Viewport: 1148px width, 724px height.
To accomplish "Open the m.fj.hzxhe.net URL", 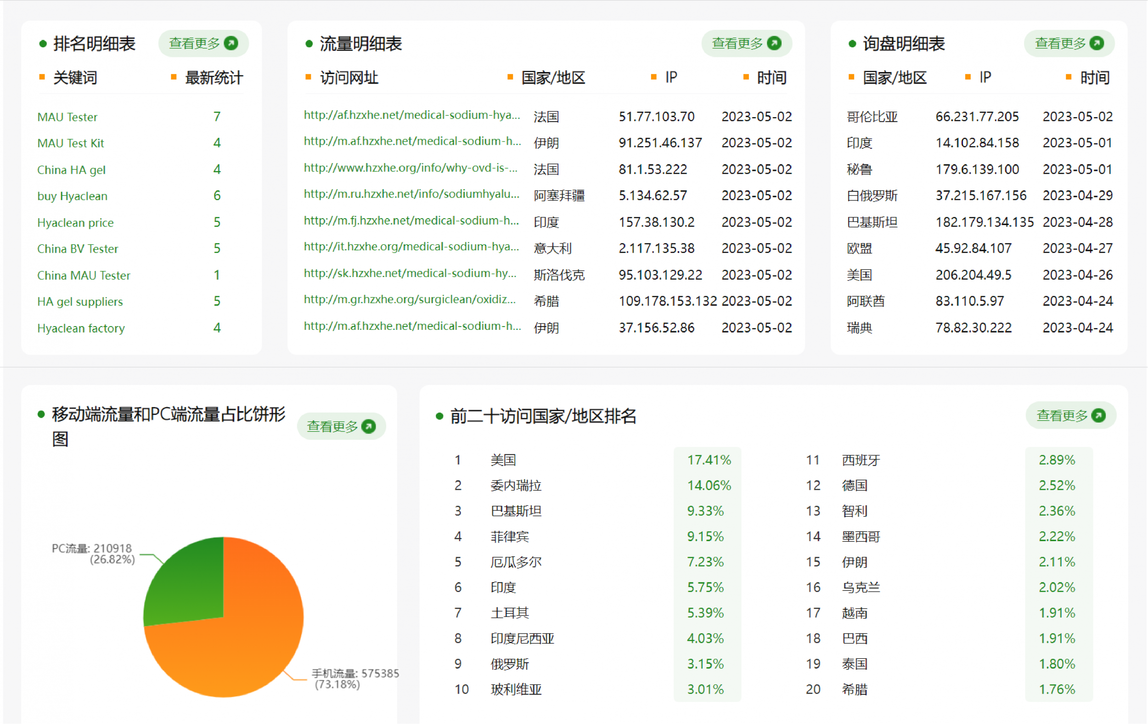I will (411, 221).
